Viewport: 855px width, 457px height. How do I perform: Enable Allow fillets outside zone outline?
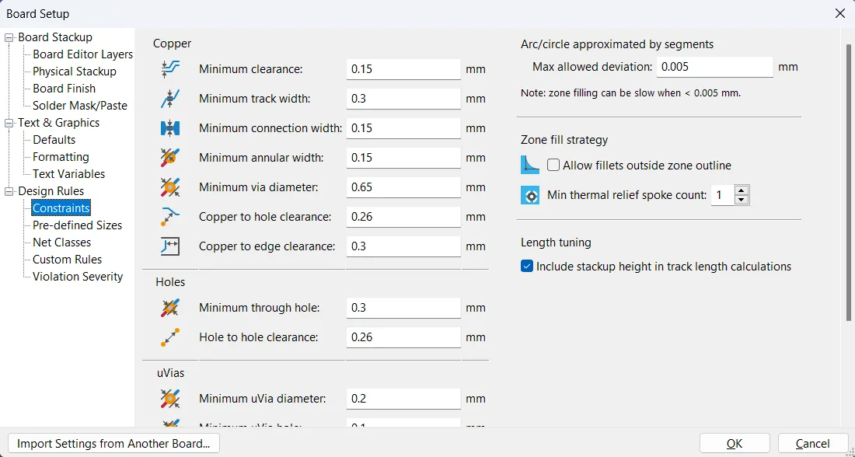tap(553, 166)
